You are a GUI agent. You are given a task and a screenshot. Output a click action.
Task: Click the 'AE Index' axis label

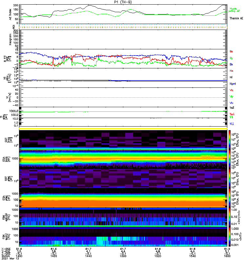(10, 14)
